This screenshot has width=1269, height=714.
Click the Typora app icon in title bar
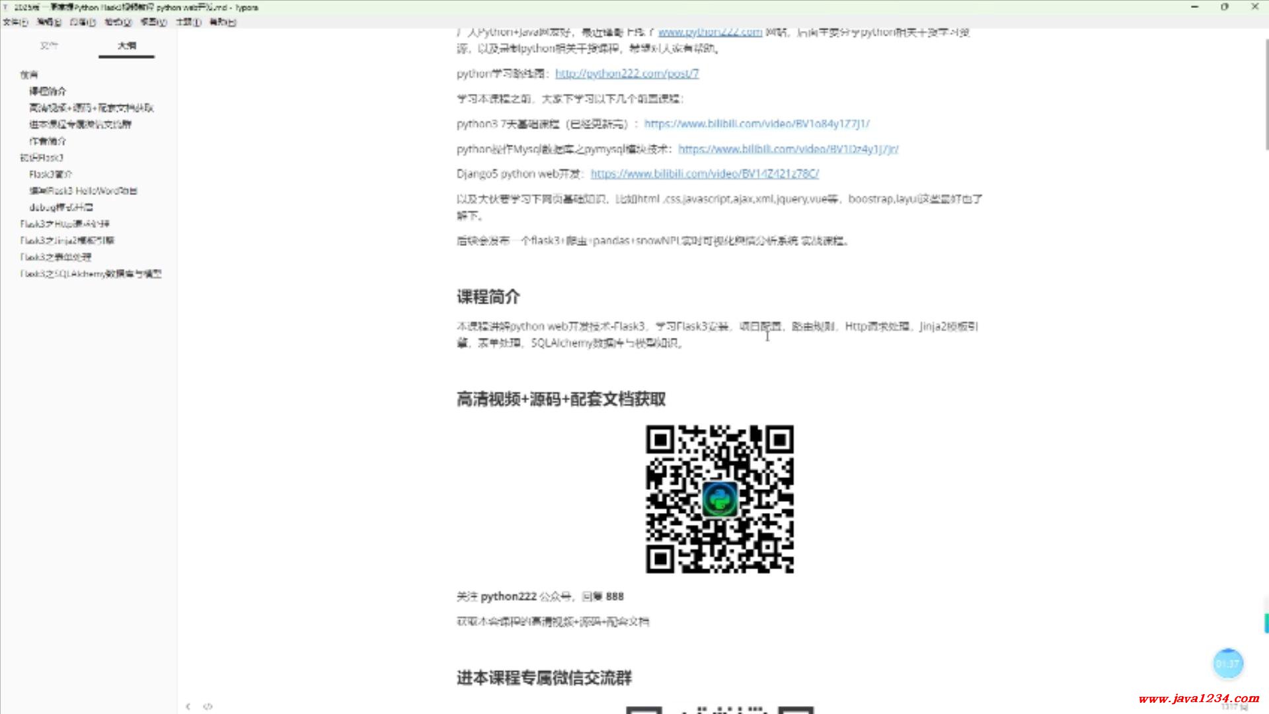[6, 7]
